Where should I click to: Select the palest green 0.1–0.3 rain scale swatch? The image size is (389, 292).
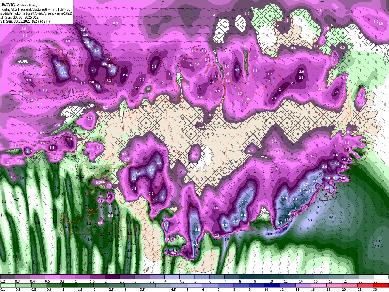coord(8,285)
